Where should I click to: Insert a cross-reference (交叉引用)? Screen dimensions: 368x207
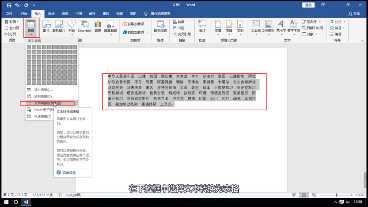click(182, 34)
